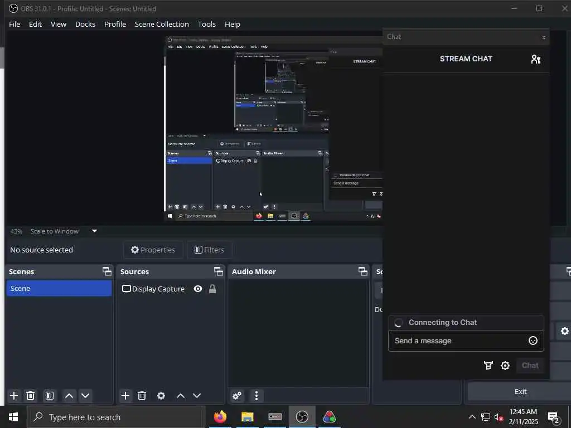Screen dimensions: 571x428
Task: Open Audio Mixer advanced audio gears icon
Action: pyautogui.click(x=237, y=396)
